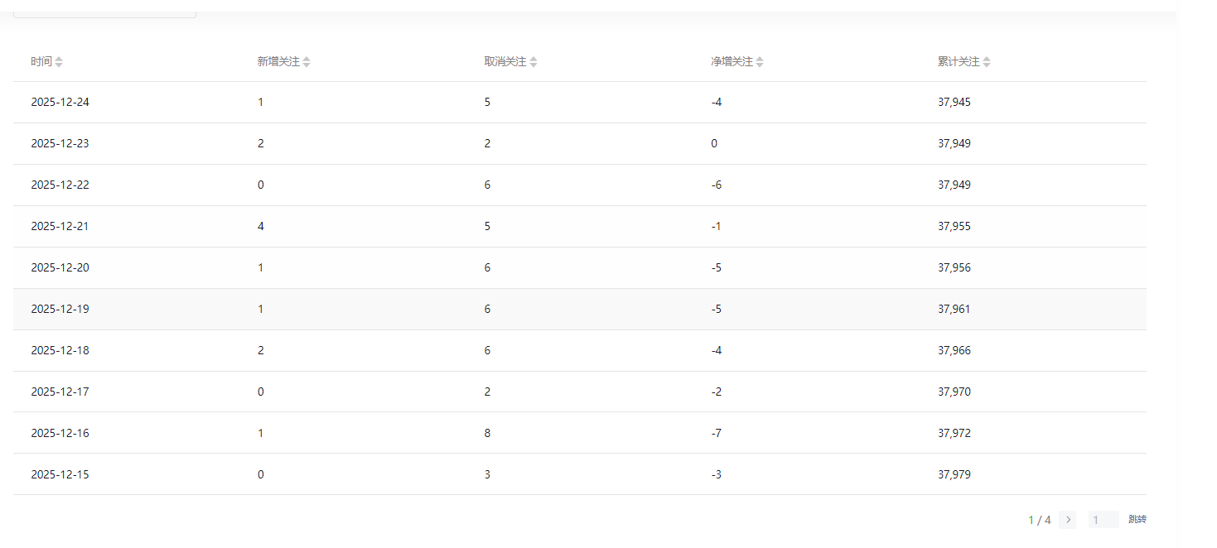Click the 跳转 jump link

pyautogui.click(x=1137, y=520)
